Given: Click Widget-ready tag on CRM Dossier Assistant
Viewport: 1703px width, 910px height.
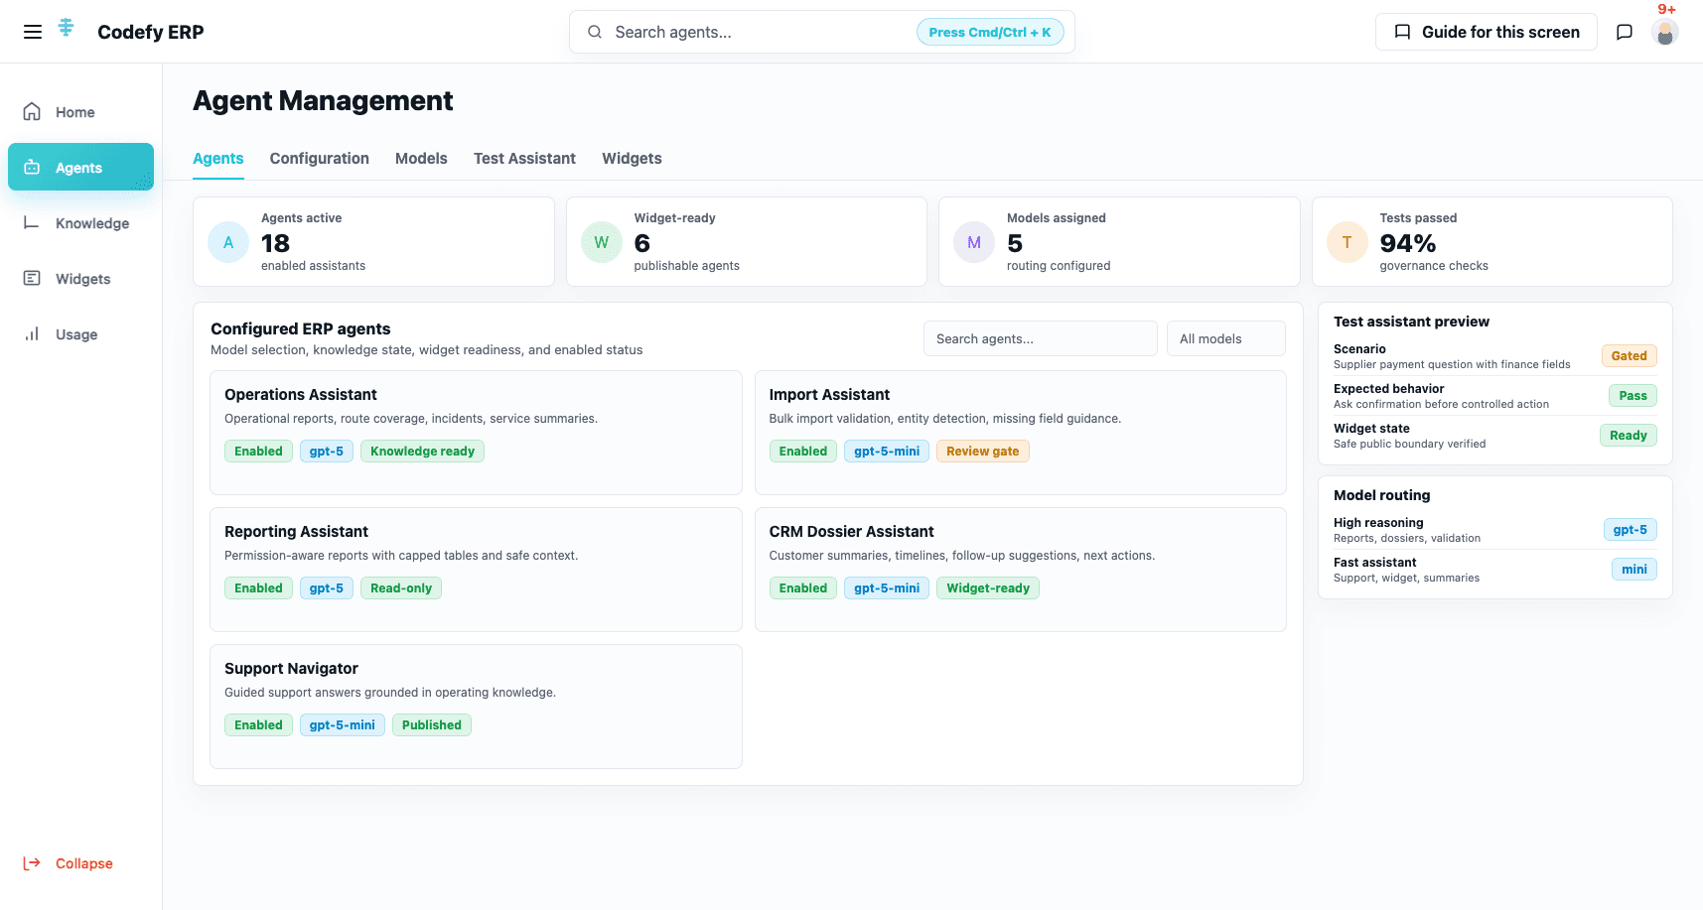Looking at the screenshot, I should tap(988, 588).
